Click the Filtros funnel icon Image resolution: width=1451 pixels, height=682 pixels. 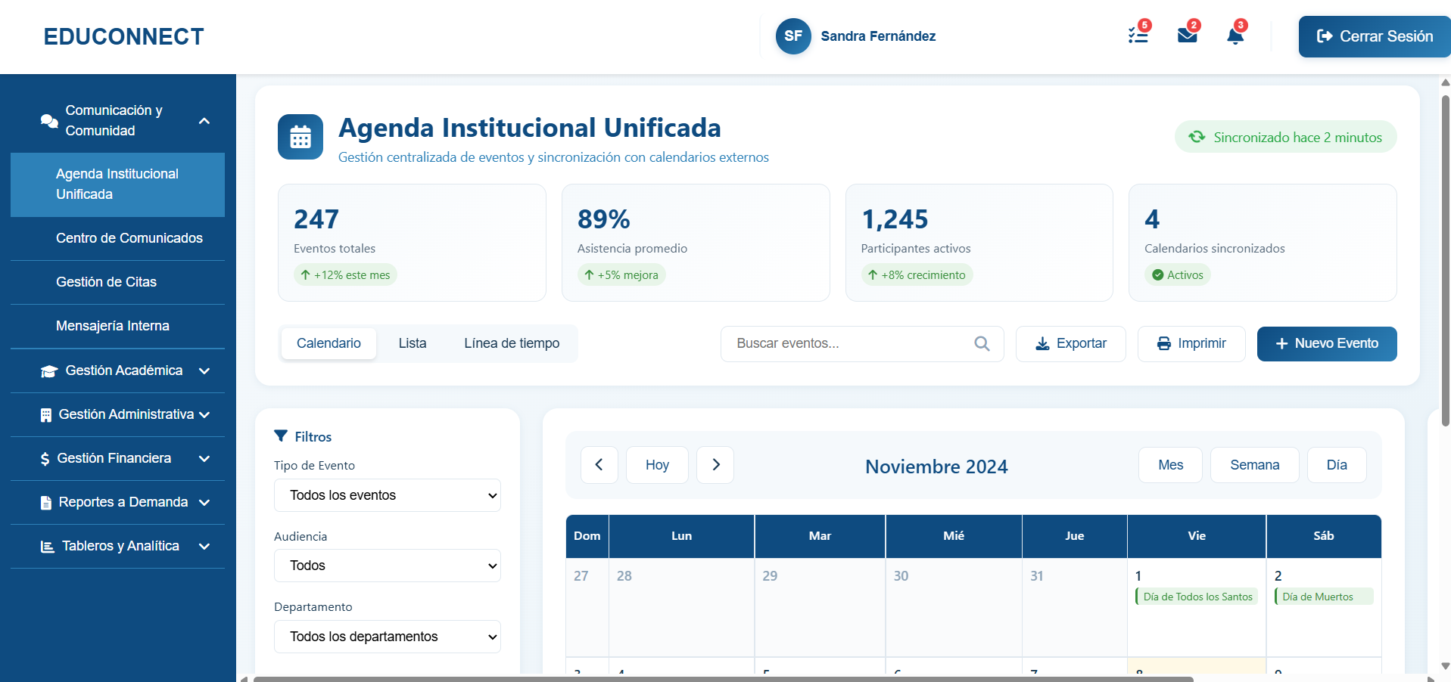pos(279,436)
